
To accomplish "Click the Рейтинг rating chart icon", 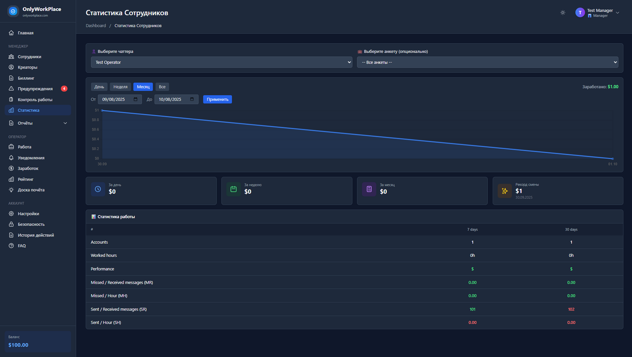I will point(11,179).
